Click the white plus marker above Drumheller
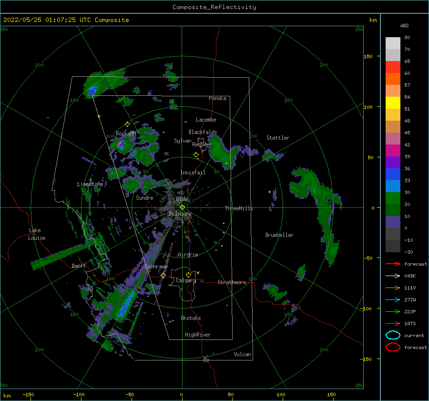This screenshot has width=429, height=401. point(269,192)
